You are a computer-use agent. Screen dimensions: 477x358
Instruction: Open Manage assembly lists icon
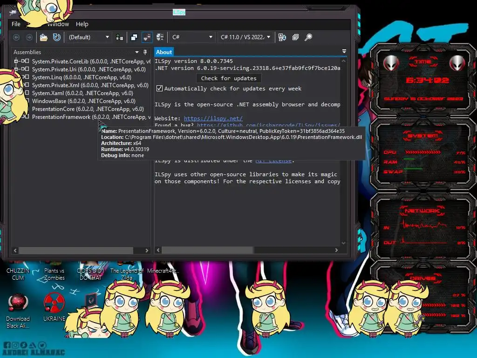pos(120,37)
